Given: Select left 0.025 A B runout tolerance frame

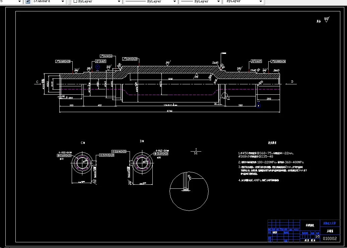Looking at the screenshot, I should pyautogui.click(x=63, y=62).
